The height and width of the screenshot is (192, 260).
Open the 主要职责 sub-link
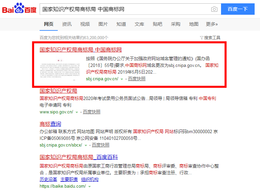pos(69,179)
